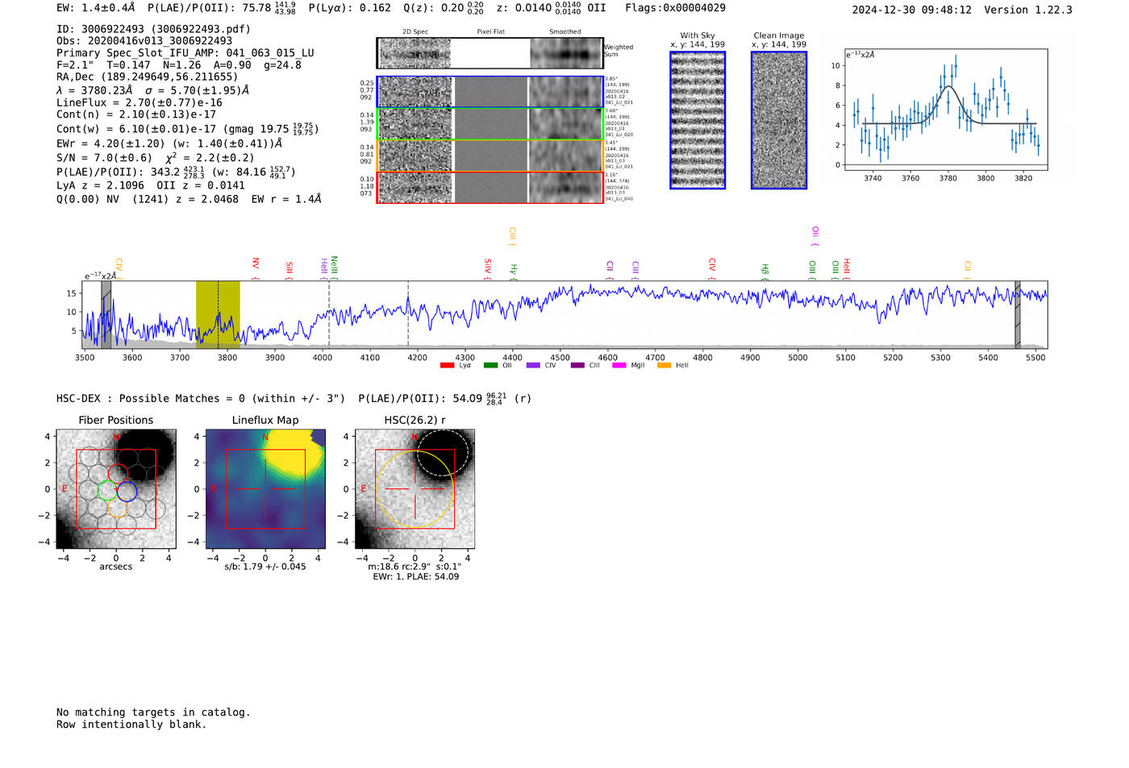
Task: Click the 2024-12-30 09:48:12 timestamp
Action: 911,10
